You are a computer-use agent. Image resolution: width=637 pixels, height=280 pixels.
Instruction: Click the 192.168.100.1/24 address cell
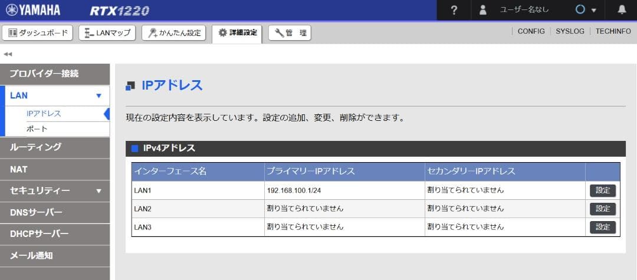344,190
